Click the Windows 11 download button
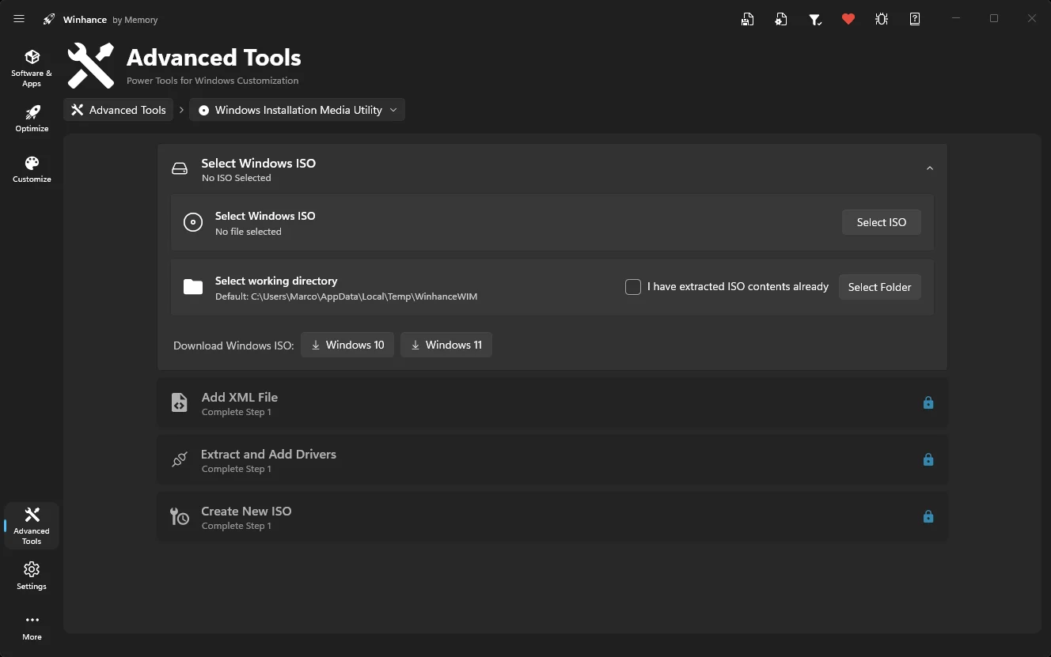Image resolution: width=1051 pixels, height=657 pixels. (446, 345)
